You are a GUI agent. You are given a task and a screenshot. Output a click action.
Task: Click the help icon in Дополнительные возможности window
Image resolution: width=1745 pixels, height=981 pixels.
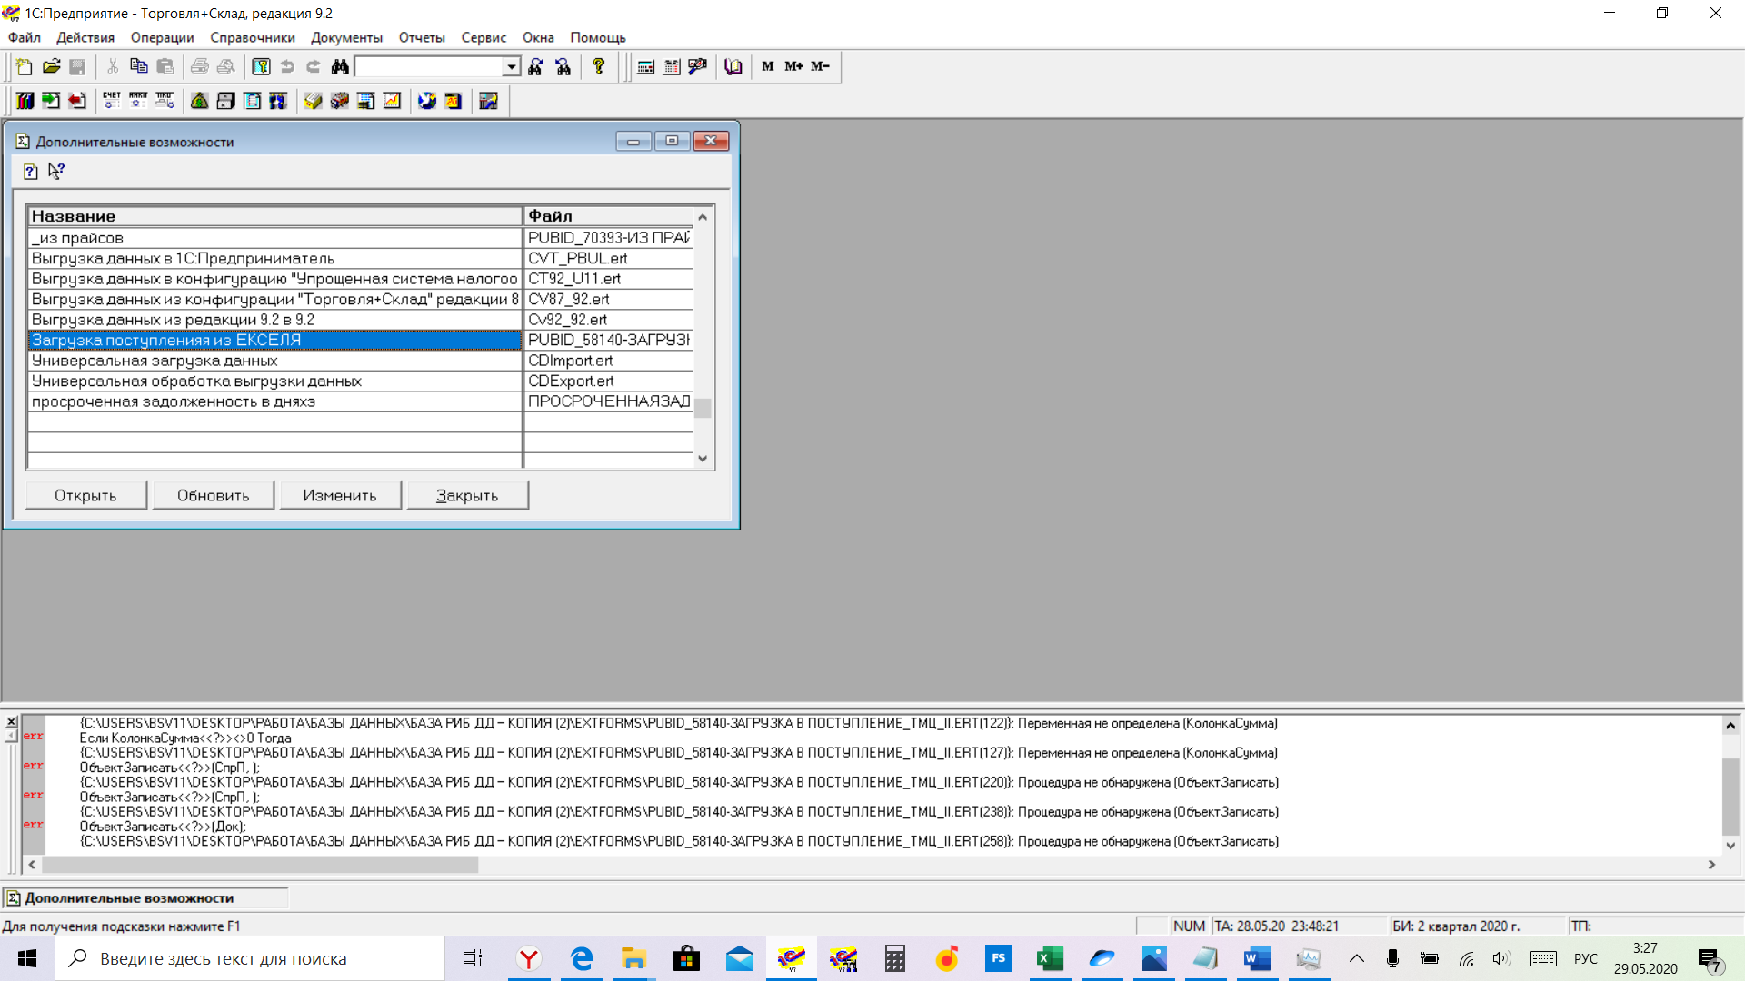tap(31, 172)
